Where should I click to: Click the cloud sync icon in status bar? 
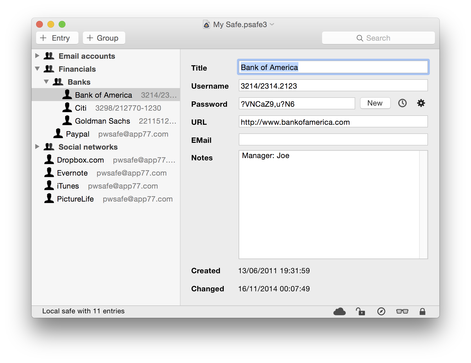[x=339, y=311]
